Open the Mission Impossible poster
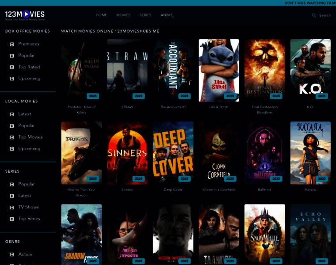Screen dimensions: 336x265 pyautogui.click(x=173, y=235)
